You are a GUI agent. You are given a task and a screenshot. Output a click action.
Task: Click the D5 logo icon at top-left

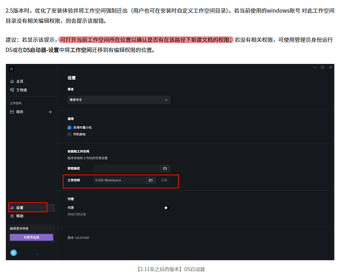click(12, 68)
